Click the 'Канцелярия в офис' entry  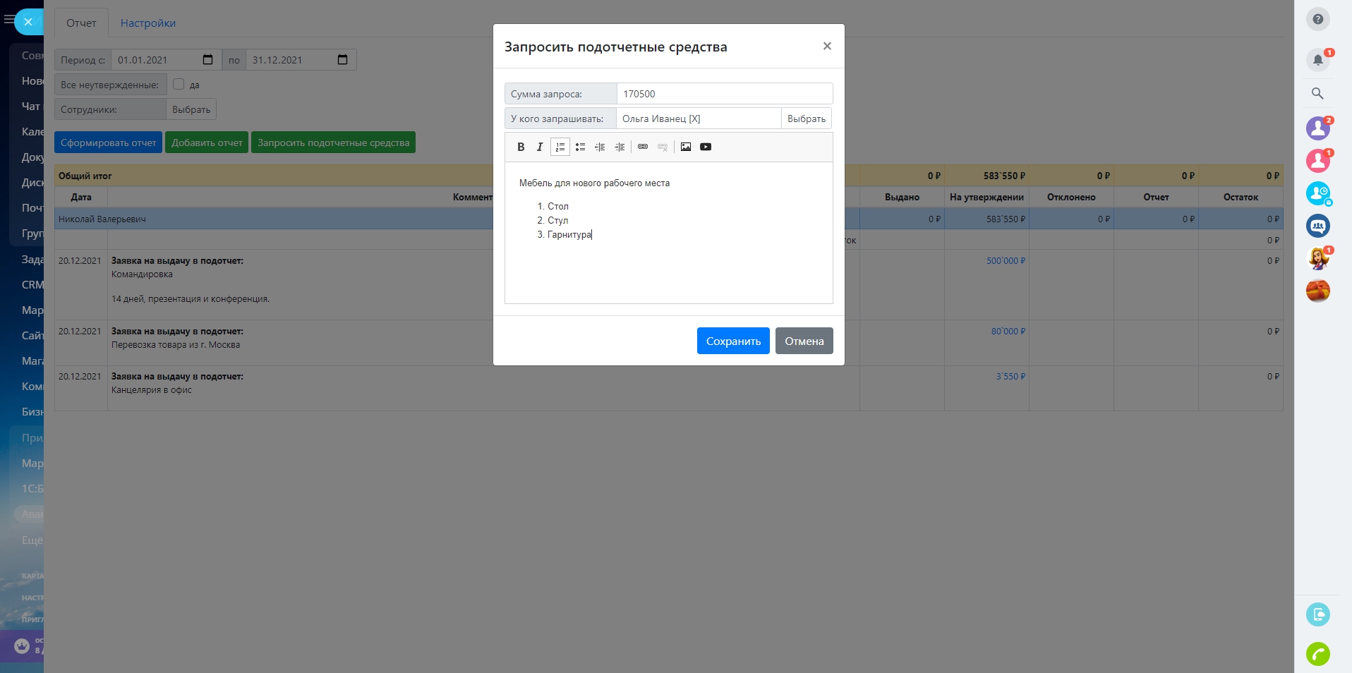(152, 390)
